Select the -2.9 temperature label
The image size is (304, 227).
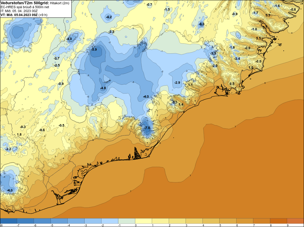pyautogui.click(x=177, y=83)
